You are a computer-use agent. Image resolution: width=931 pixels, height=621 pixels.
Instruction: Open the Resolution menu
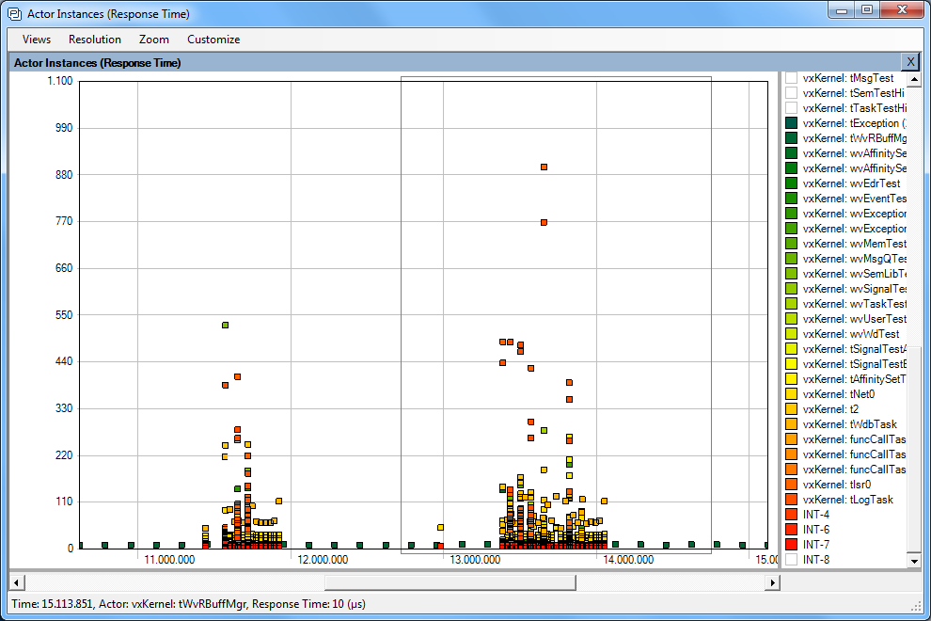[95, 40]
